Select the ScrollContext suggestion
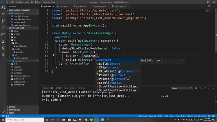 pyautogui.click(x=118, y=83)
